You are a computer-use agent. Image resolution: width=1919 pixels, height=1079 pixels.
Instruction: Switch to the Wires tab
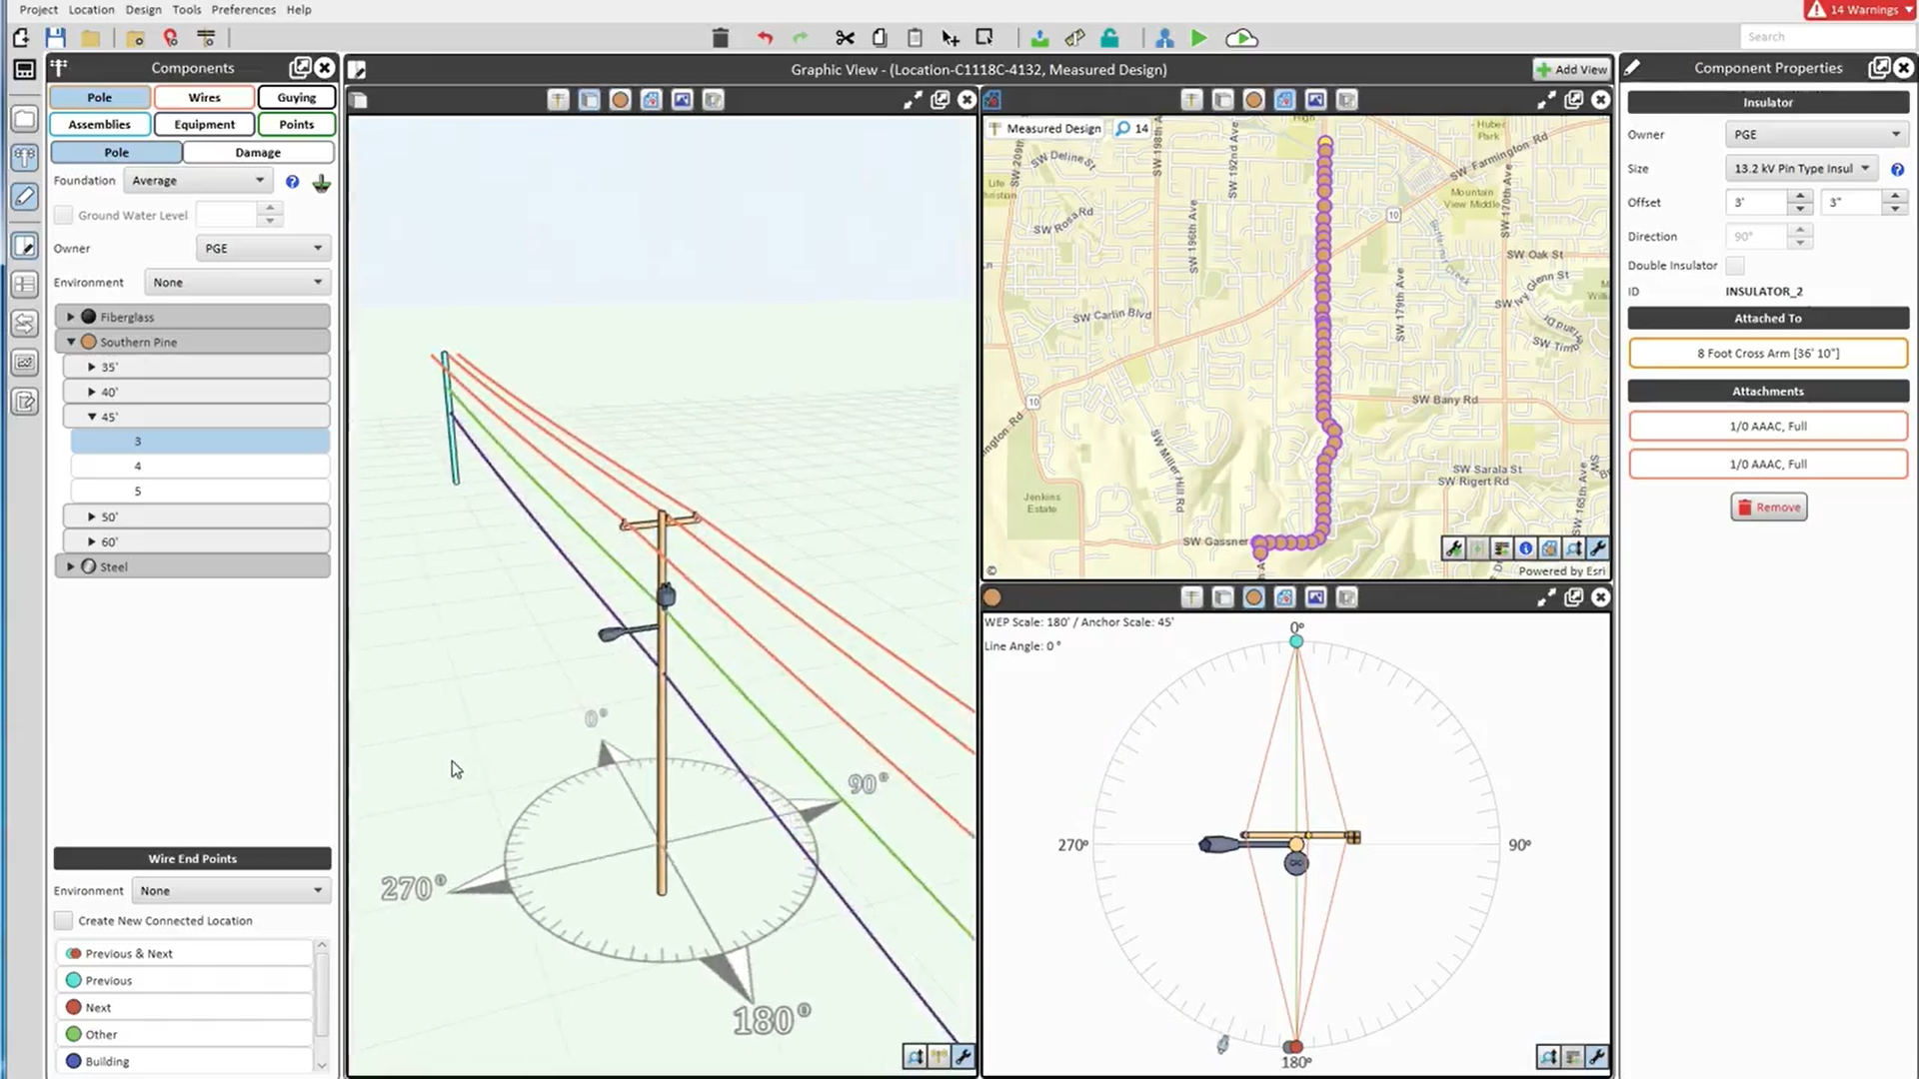tap(204, 97)
